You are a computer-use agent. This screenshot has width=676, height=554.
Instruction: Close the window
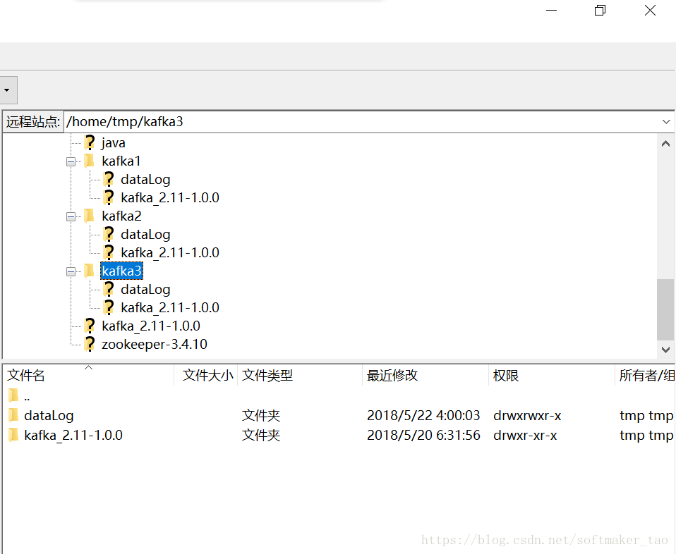point(650,11)
